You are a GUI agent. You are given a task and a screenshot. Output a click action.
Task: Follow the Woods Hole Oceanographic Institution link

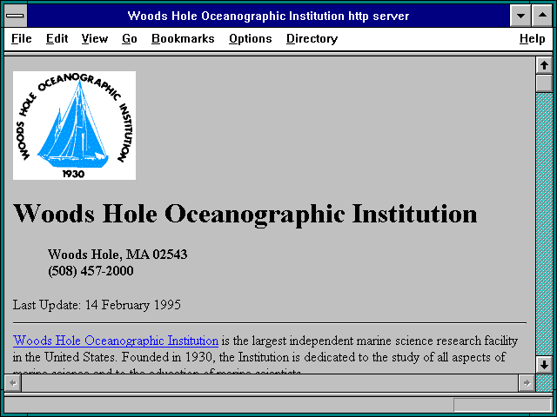116,341
